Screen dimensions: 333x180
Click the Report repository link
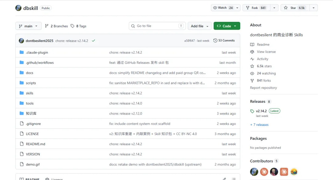[x=263, y=88]
